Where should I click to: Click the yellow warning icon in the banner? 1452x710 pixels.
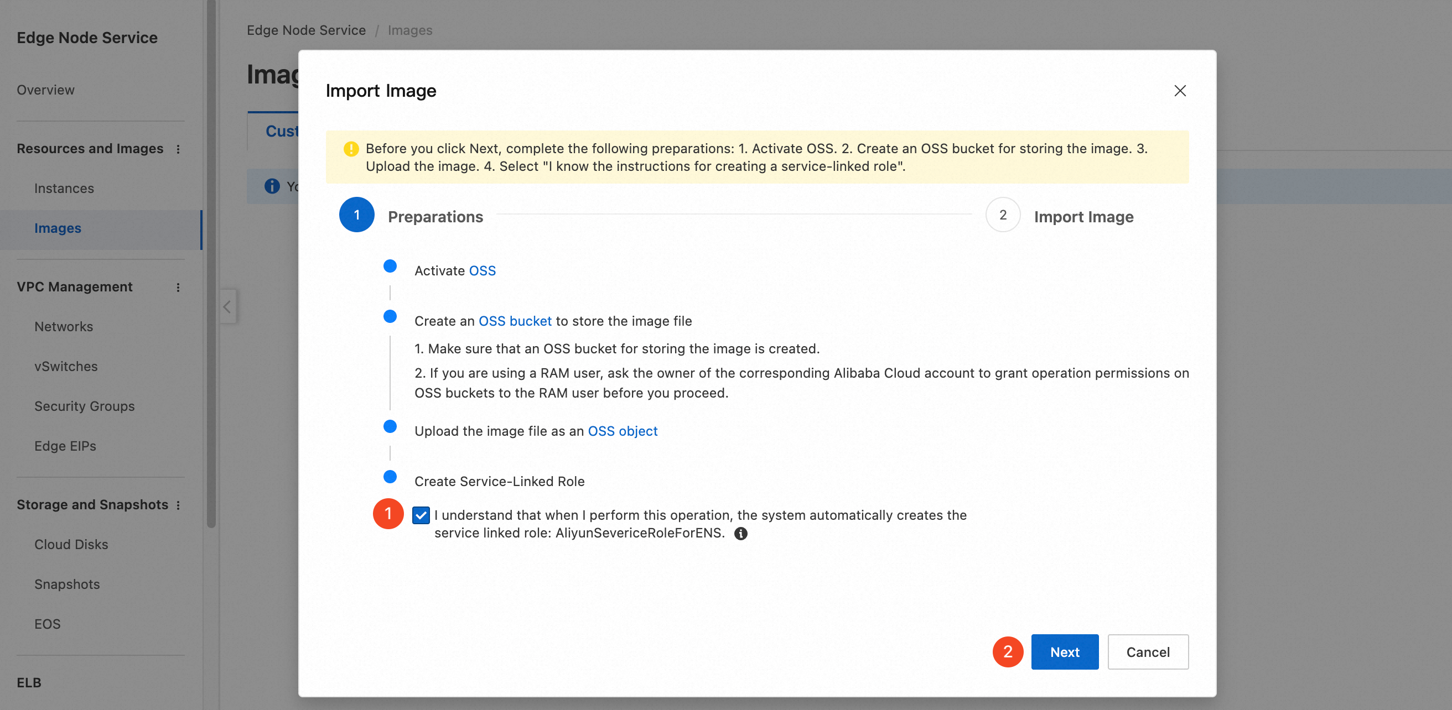(351, 149)
